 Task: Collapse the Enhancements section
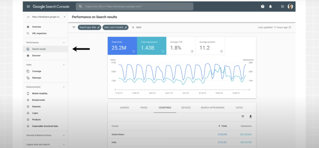click(x=64, y=87)
